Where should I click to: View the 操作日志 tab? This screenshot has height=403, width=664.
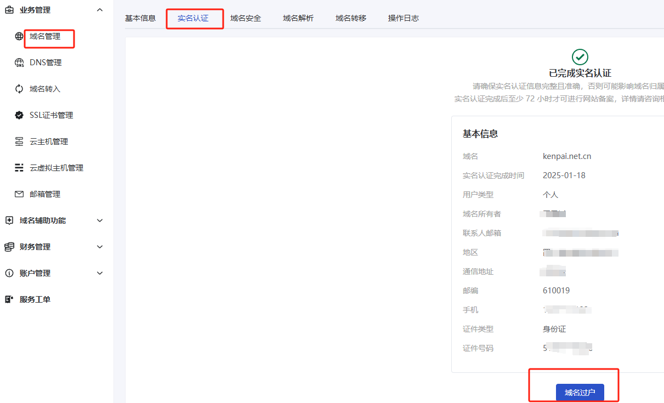[404, 18]
